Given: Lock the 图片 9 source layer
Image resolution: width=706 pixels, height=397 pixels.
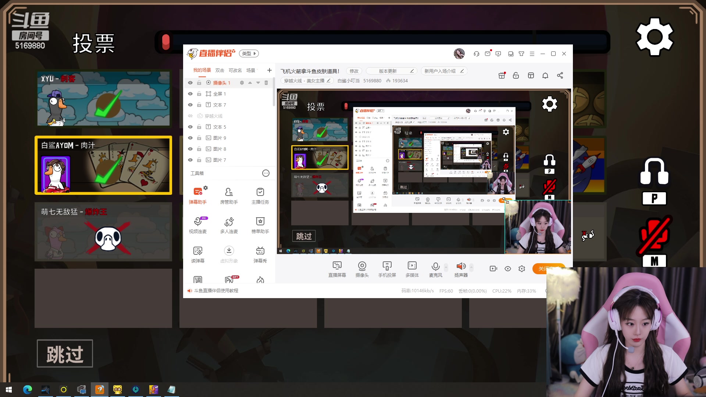Looking at the screenshot, I should pos(199,138).
